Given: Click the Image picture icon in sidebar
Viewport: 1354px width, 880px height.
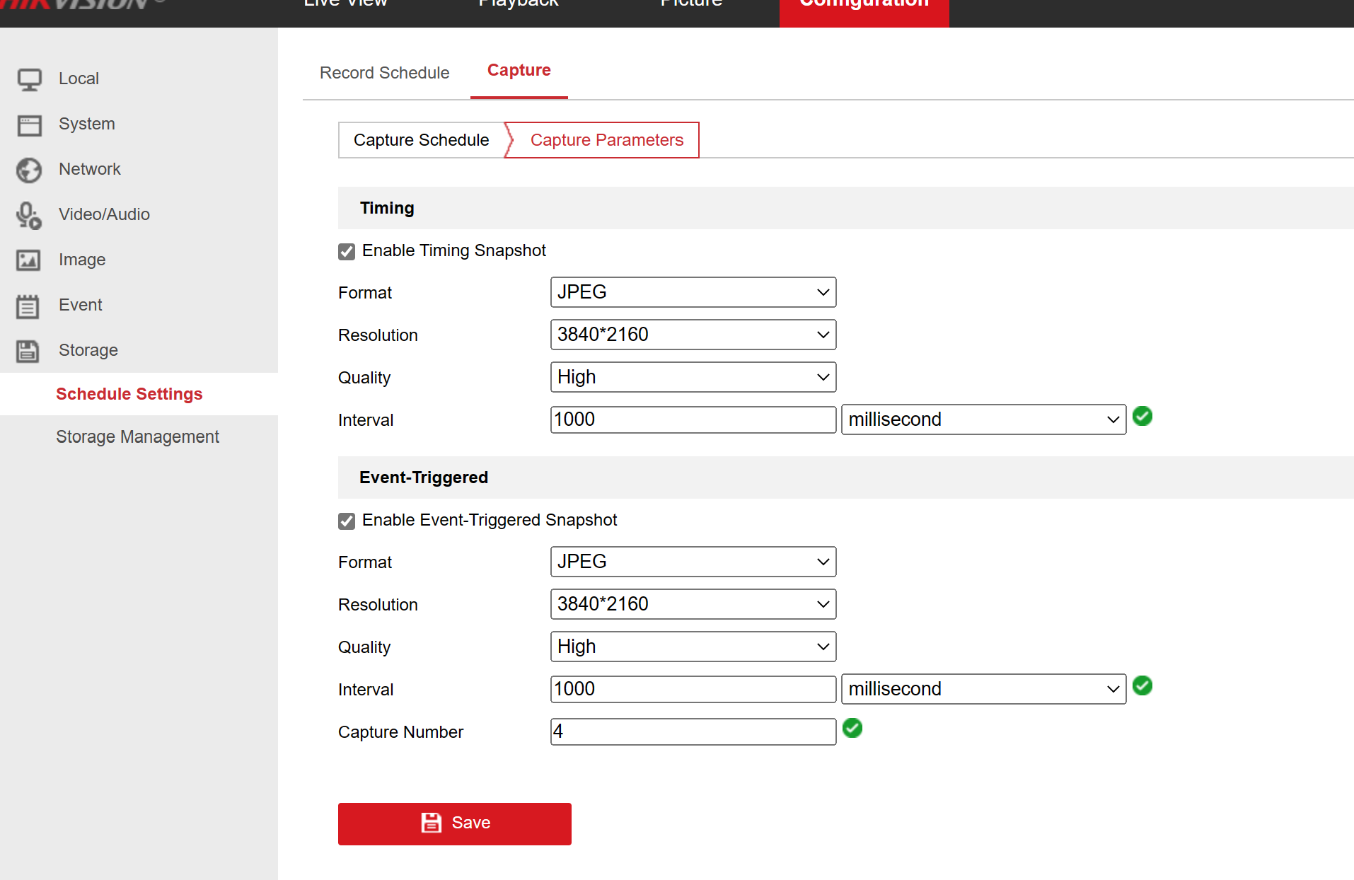Looking at the screenshot, I should (29, 260).
